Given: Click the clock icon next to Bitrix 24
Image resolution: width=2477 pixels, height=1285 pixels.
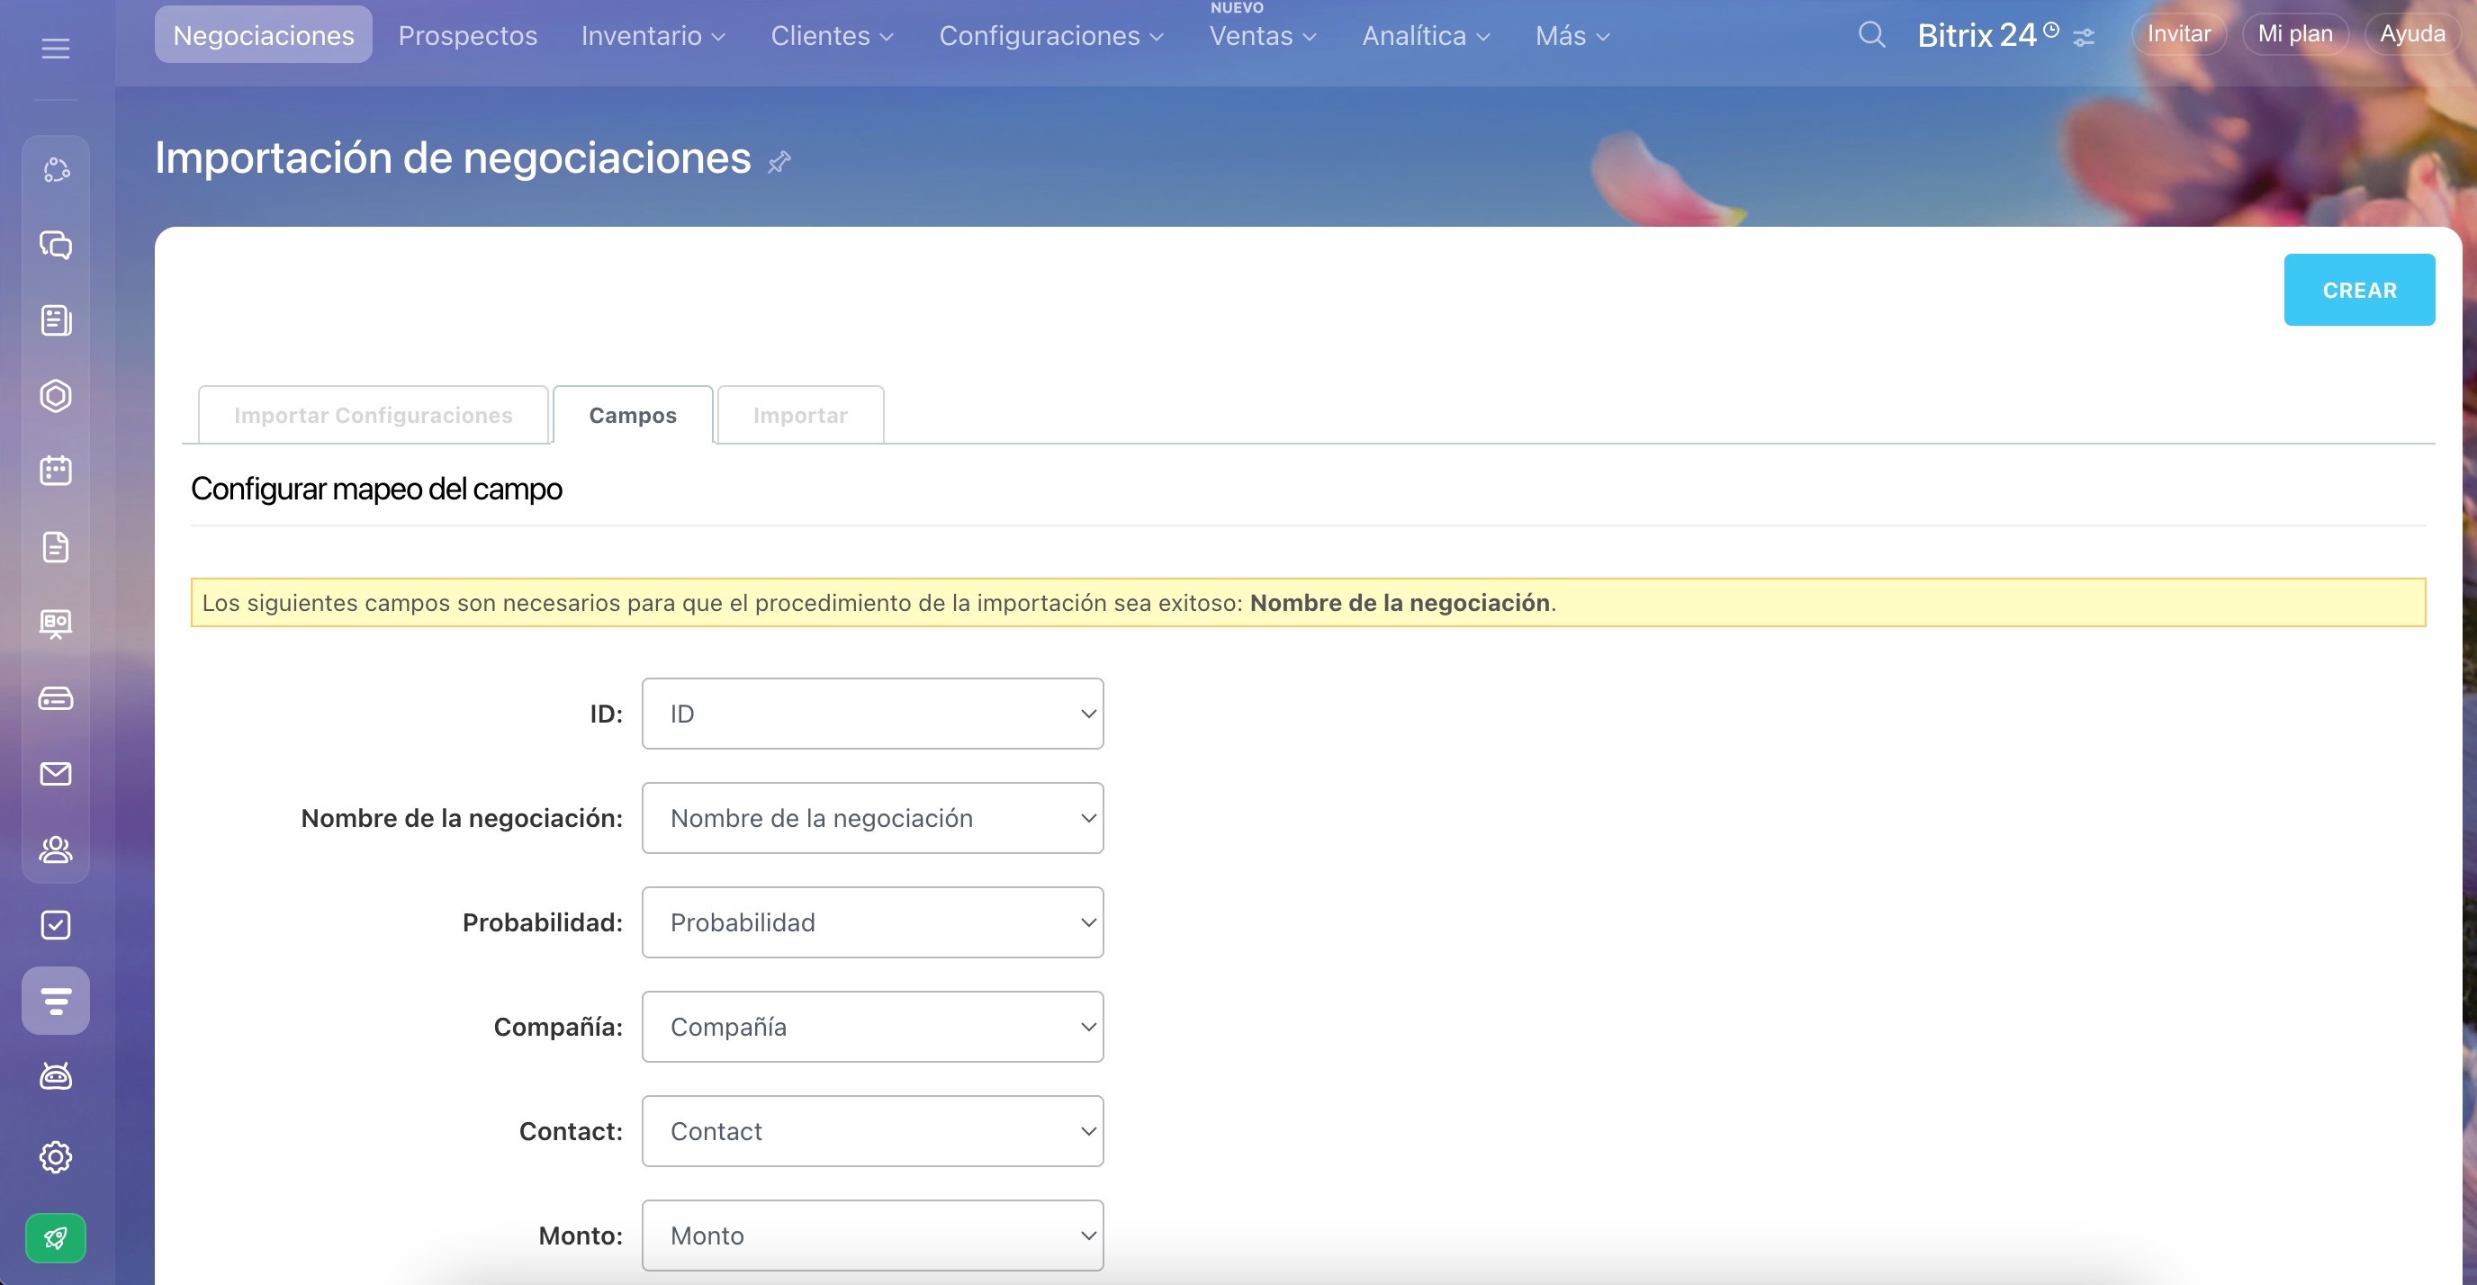Looking at the screenshot, I should pyautogui.click(x=2051, y=30).
